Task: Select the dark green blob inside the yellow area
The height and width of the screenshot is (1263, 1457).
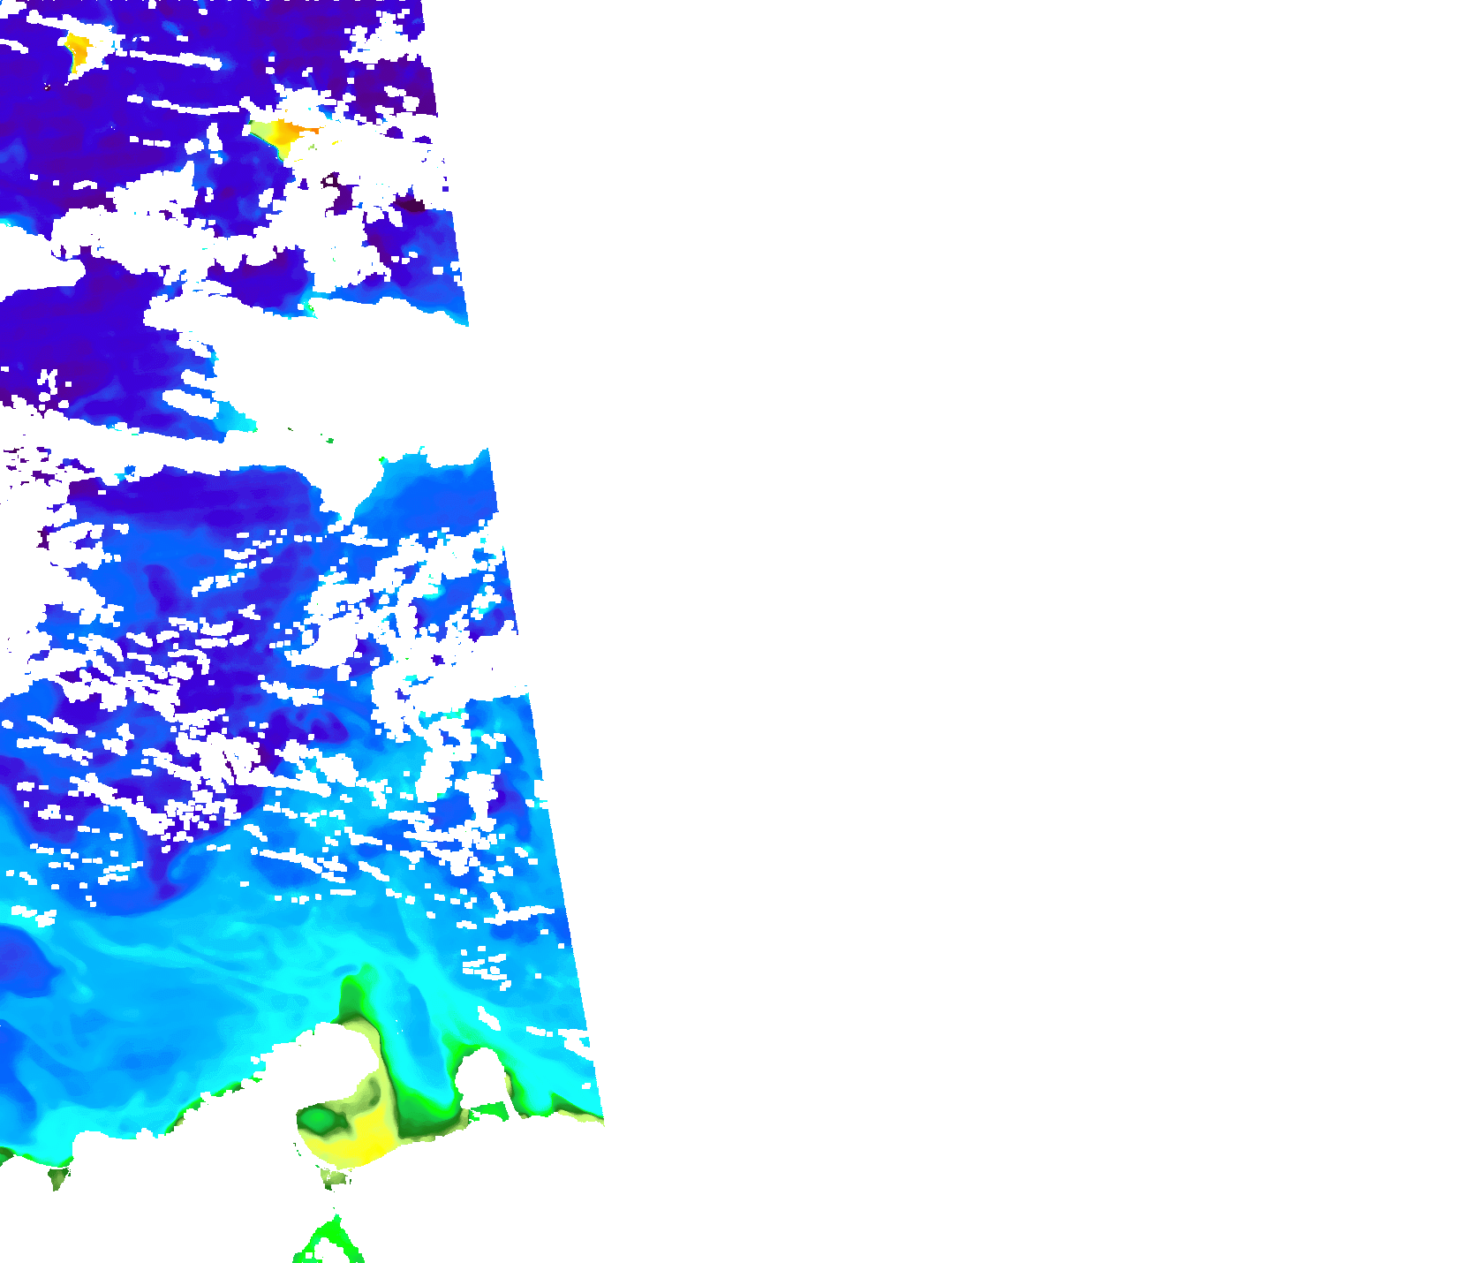Action: [320, 1120]
